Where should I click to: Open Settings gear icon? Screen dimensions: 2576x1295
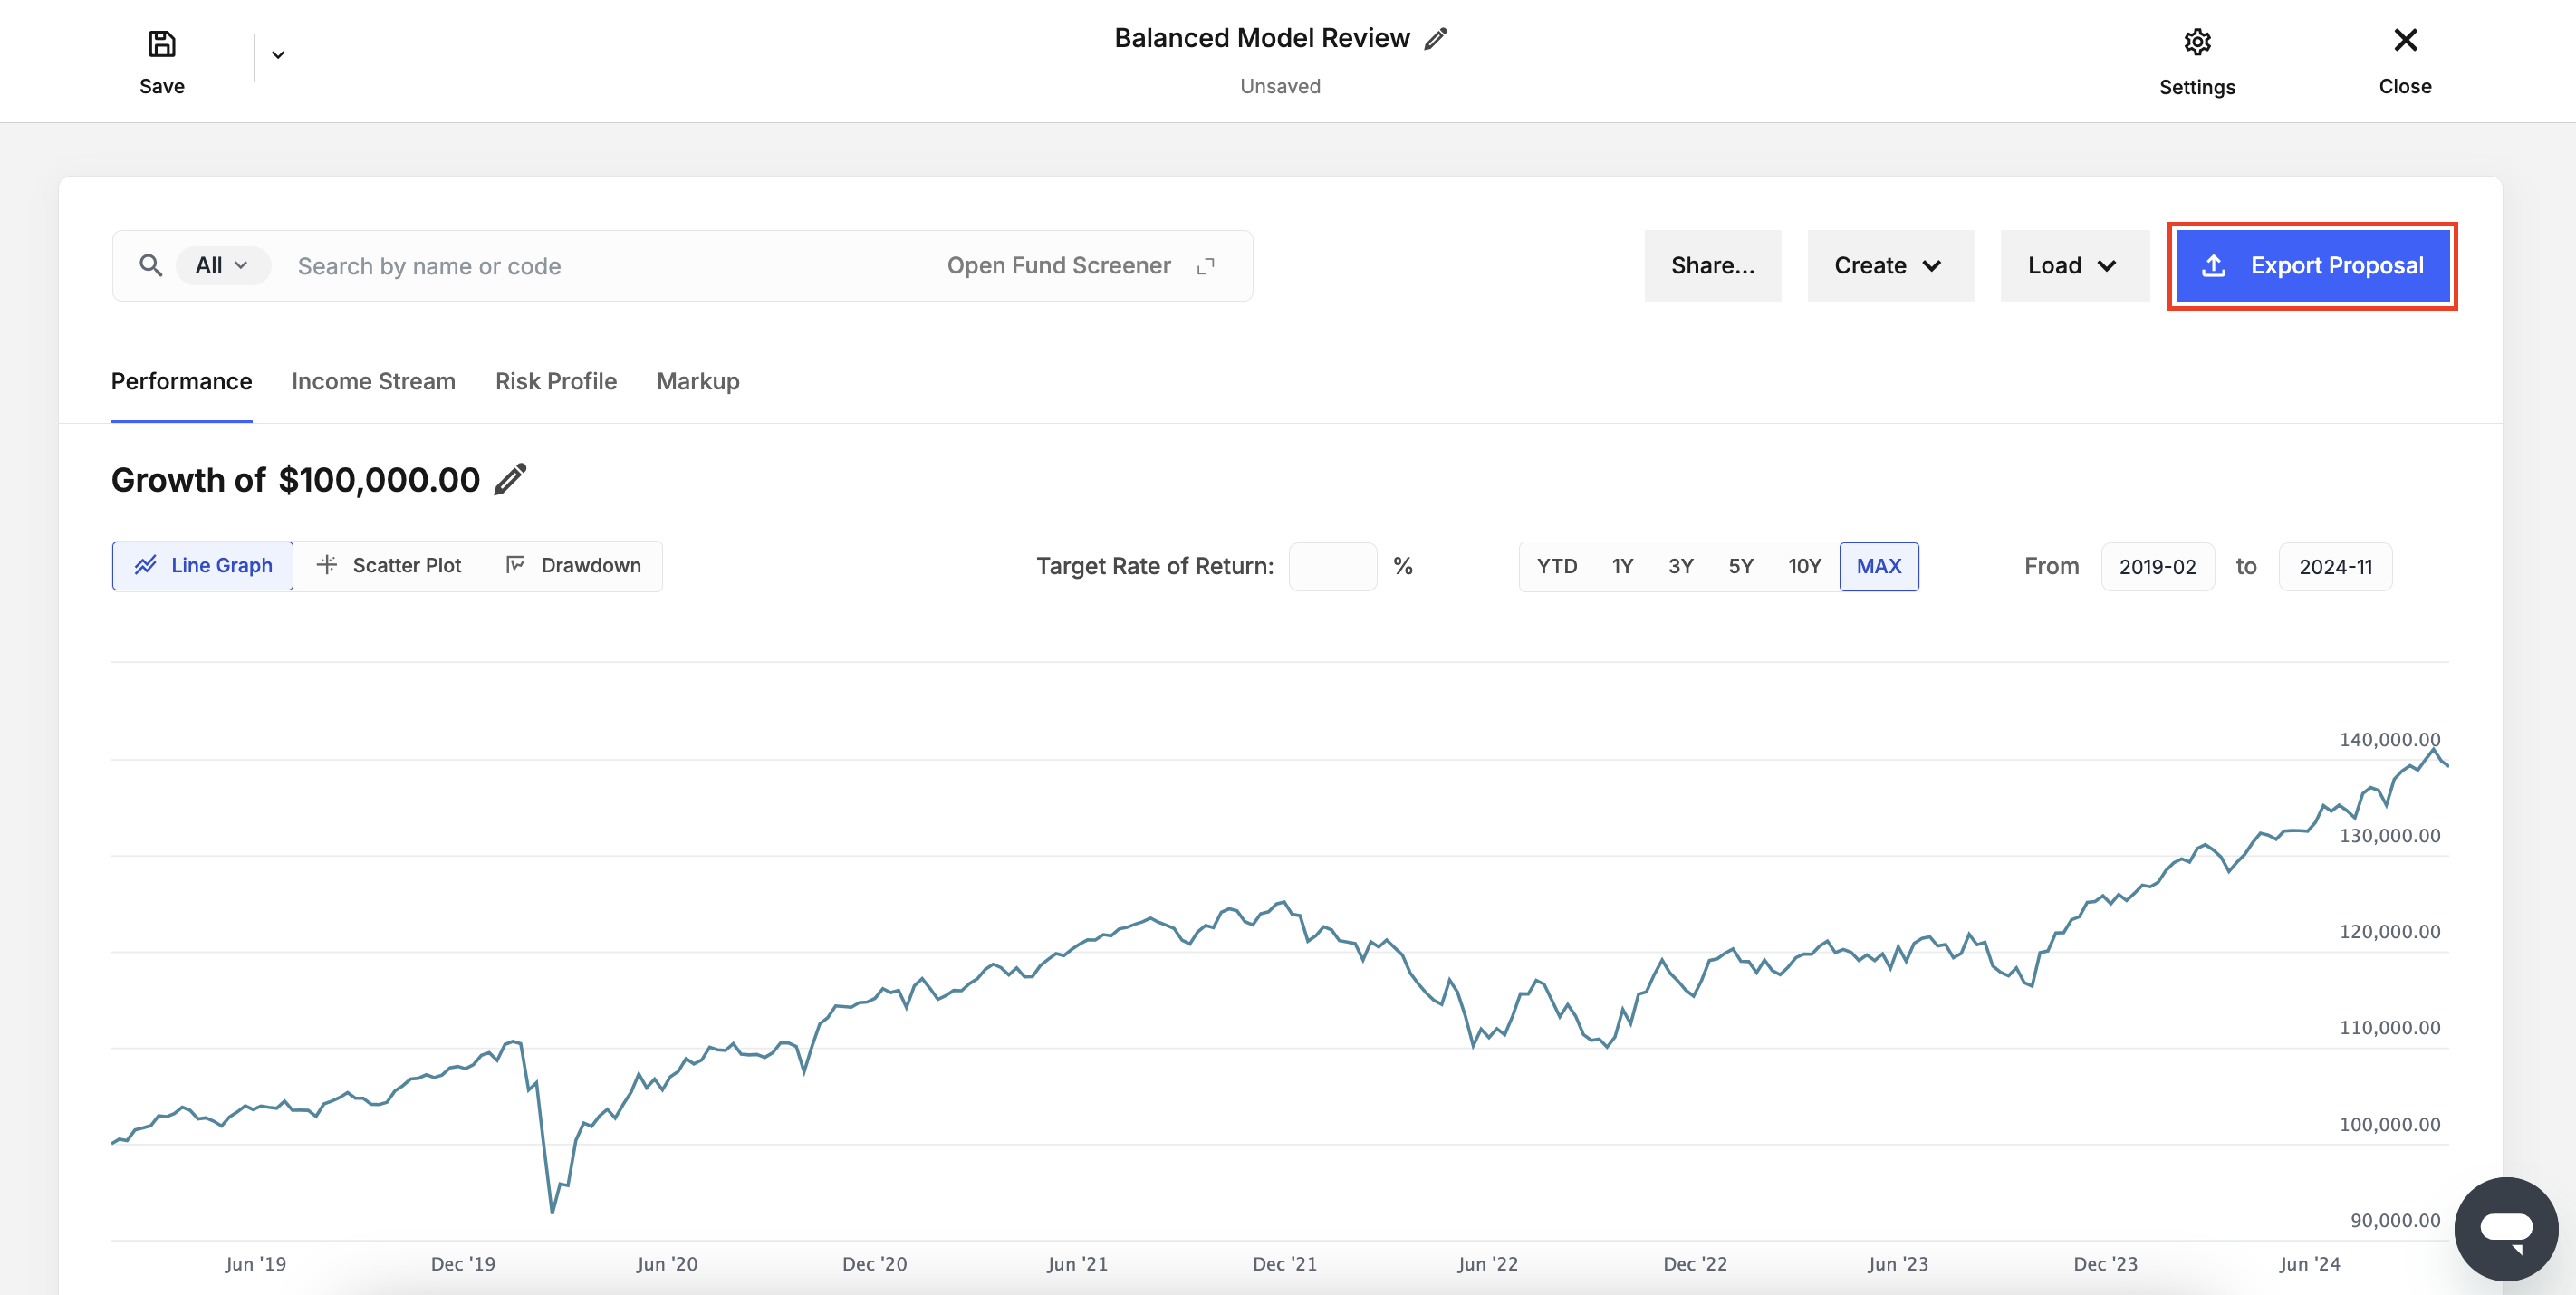pos(2197,42)
